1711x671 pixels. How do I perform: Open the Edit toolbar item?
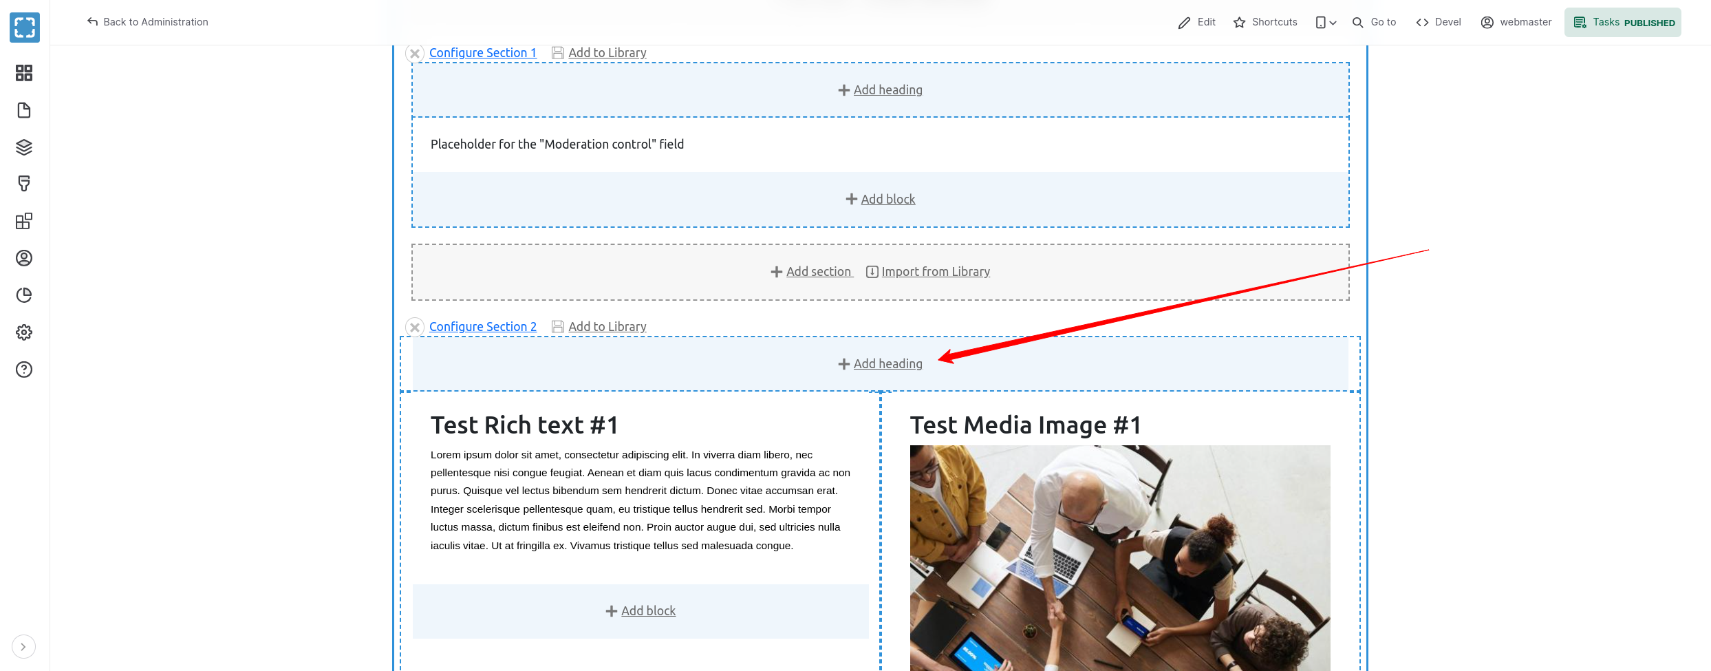tap(1197, 22)
